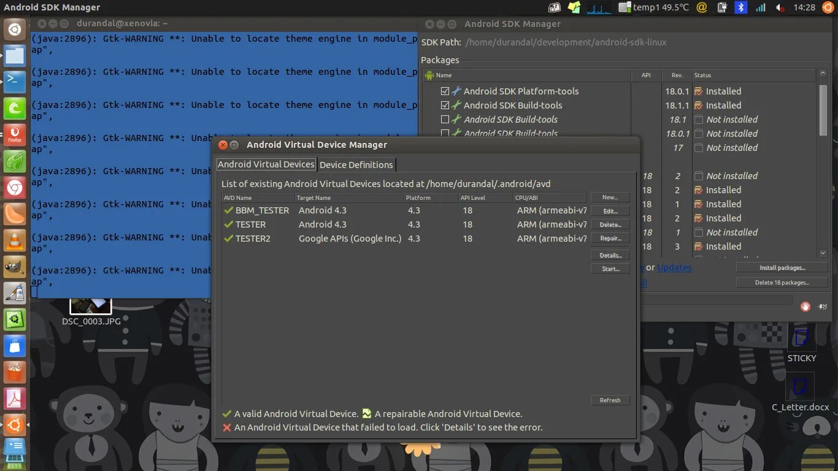Click the SDK Manager vertical scrollbar thumb
The image size is (838, 471).
point(823,110)
